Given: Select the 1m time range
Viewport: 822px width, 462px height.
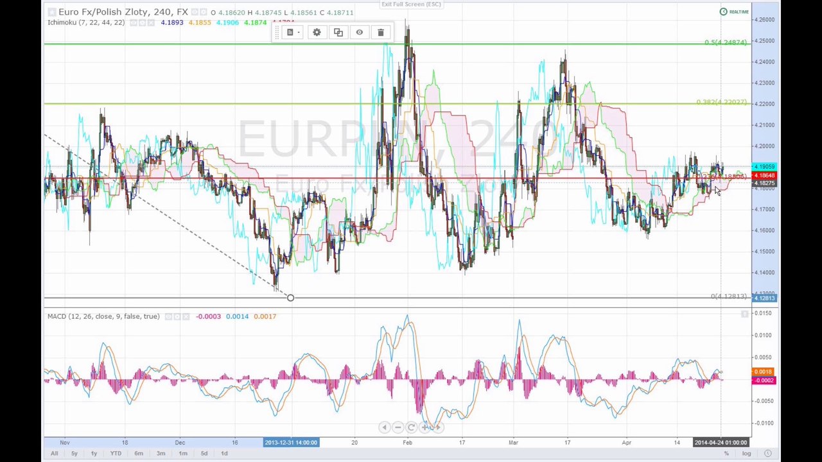Looking at the screenshot, I should click(x=183, y=454).
